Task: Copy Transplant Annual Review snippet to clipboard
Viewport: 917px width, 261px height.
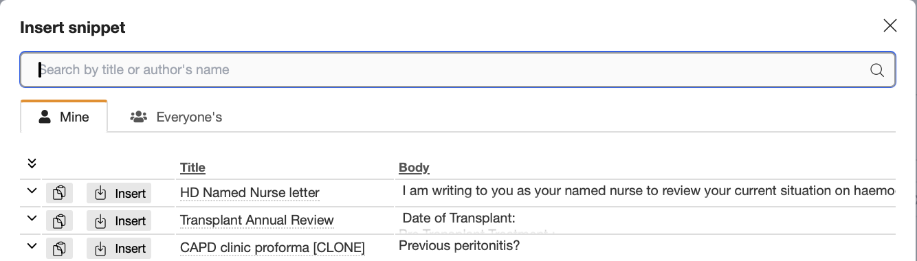Action: pos(59,220)
